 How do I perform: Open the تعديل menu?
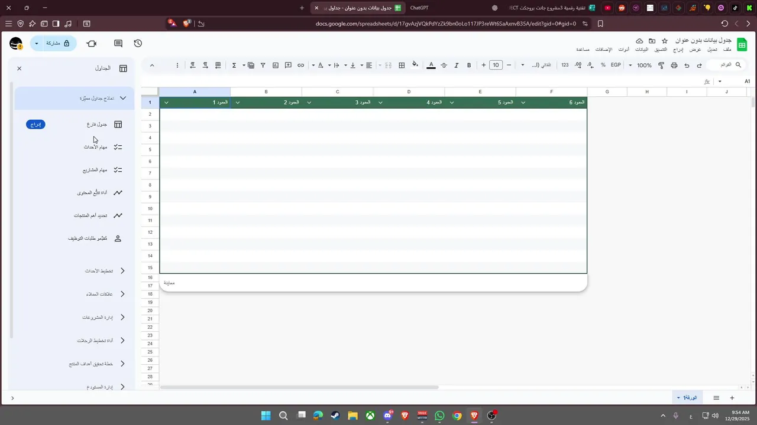[x=711, y=50]
